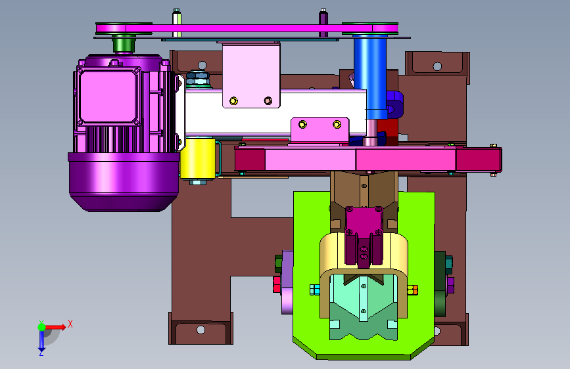Screen dimensions: 570x369
Task: Click the blue Z axis arrow of the triad
Action: (41, 340)
